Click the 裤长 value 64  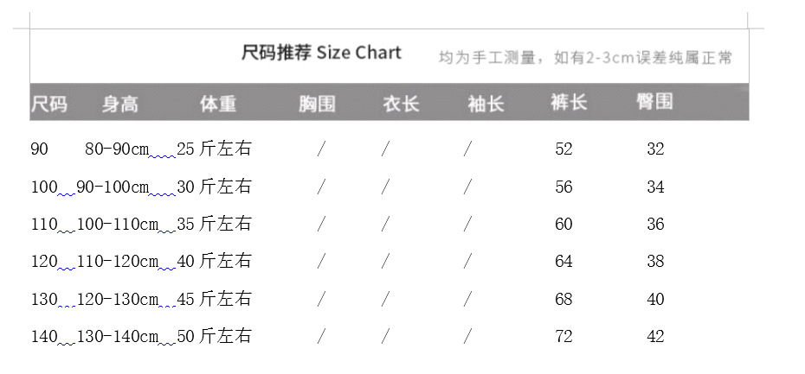point(563,262)
